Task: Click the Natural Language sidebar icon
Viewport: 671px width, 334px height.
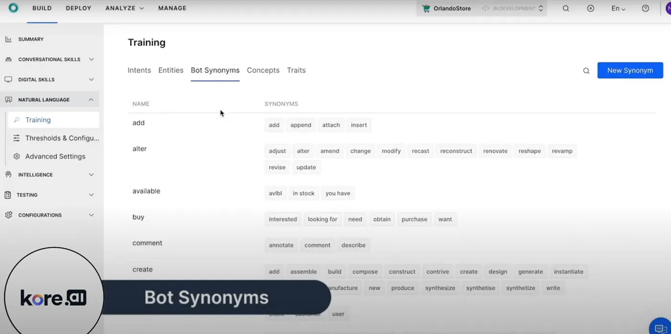Action: pyautogui.click(x=8, y=100)
